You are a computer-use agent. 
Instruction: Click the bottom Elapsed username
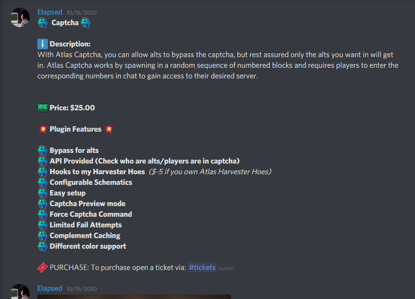coord(50,288)
